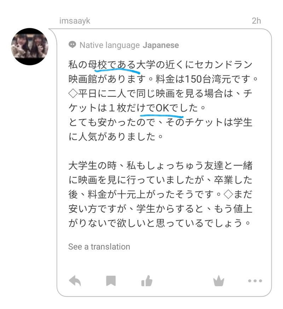Image resolution: width=283 pixels, height=309 pixels.
Task: Bookmark this answer with the bookmark icon
Action: tap(111, 281)
